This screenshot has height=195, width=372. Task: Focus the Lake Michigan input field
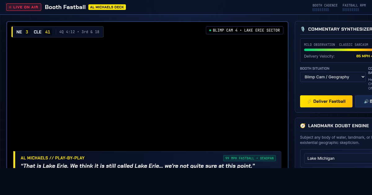(x=338, y=158)
